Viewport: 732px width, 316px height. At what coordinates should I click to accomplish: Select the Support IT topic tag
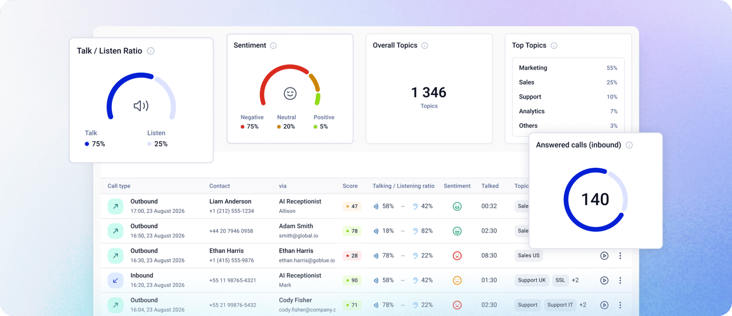tap(560, 305)
